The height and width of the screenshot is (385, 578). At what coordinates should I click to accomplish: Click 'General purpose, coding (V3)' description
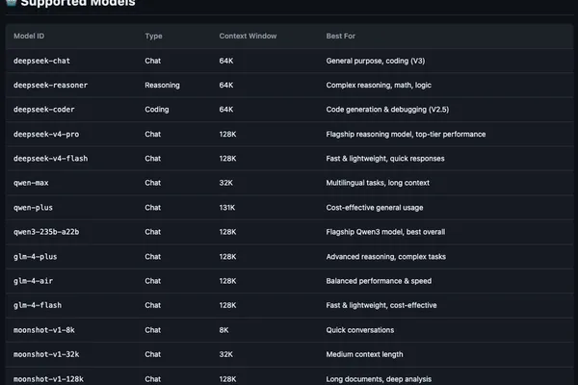point(376,61)
